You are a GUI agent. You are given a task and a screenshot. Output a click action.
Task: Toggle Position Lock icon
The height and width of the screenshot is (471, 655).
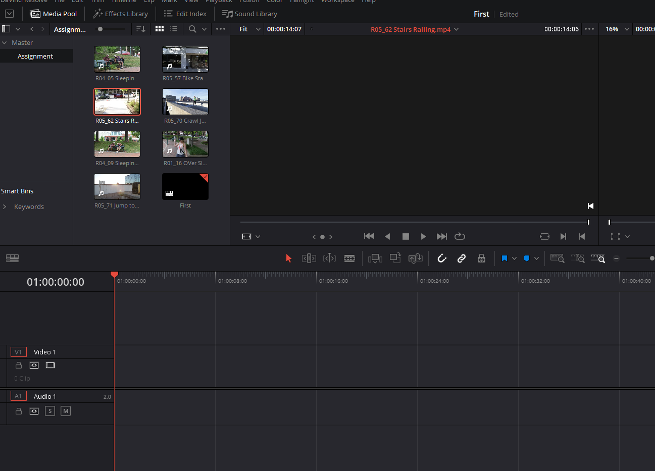(481, 258)
